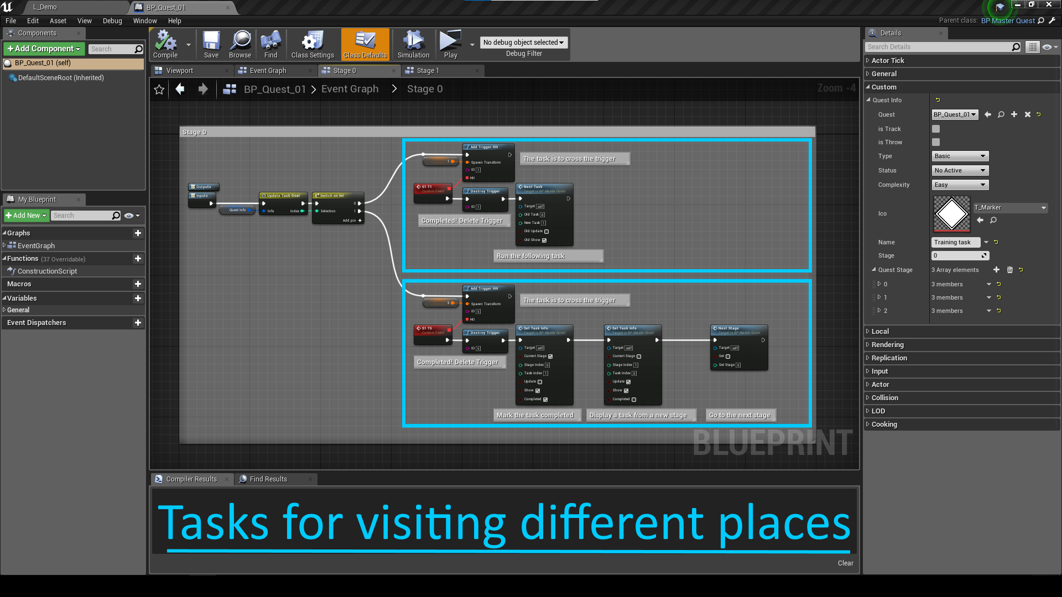Click the T_Marker icon thumbnail
This screenshot has height=597, width=1062.
(x=951, y=213)
